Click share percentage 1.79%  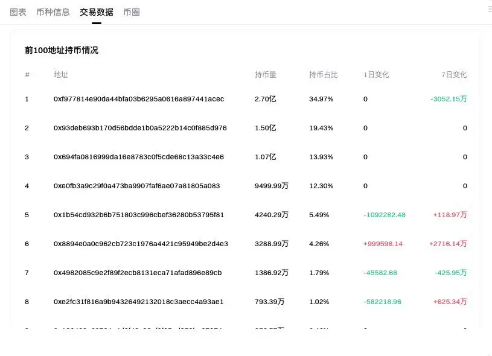click(x=319, y=273)
